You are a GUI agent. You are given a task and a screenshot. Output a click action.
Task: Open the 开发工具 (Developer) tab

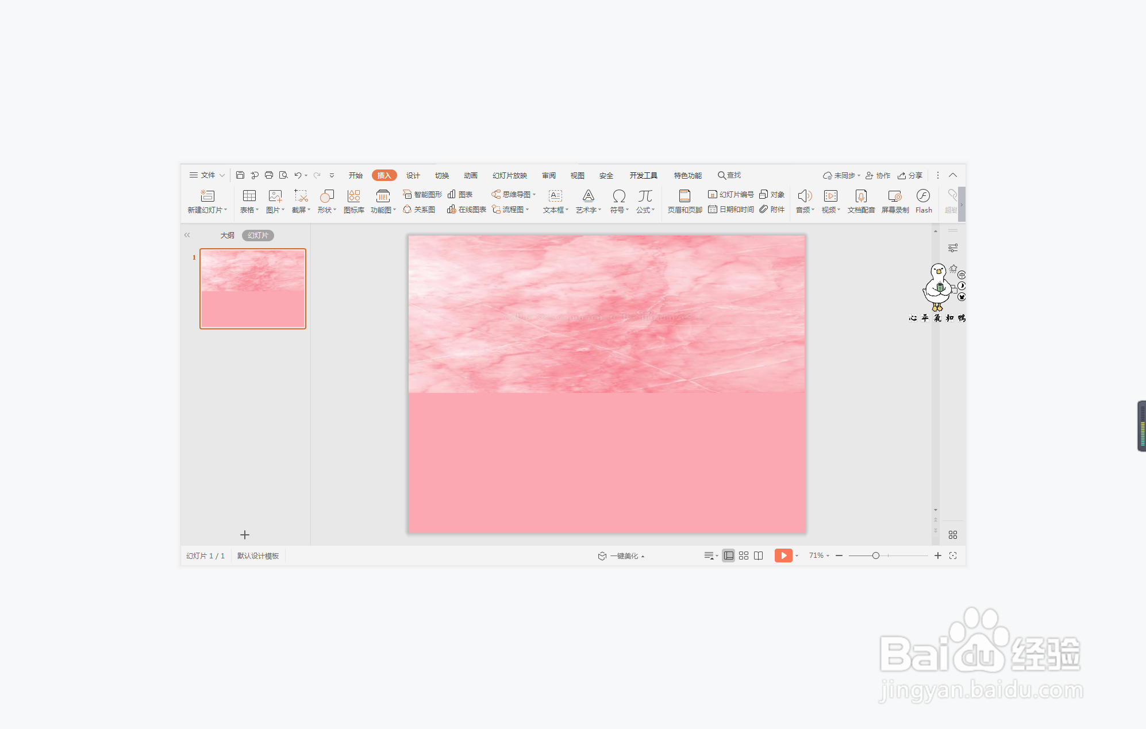[643, 175]
